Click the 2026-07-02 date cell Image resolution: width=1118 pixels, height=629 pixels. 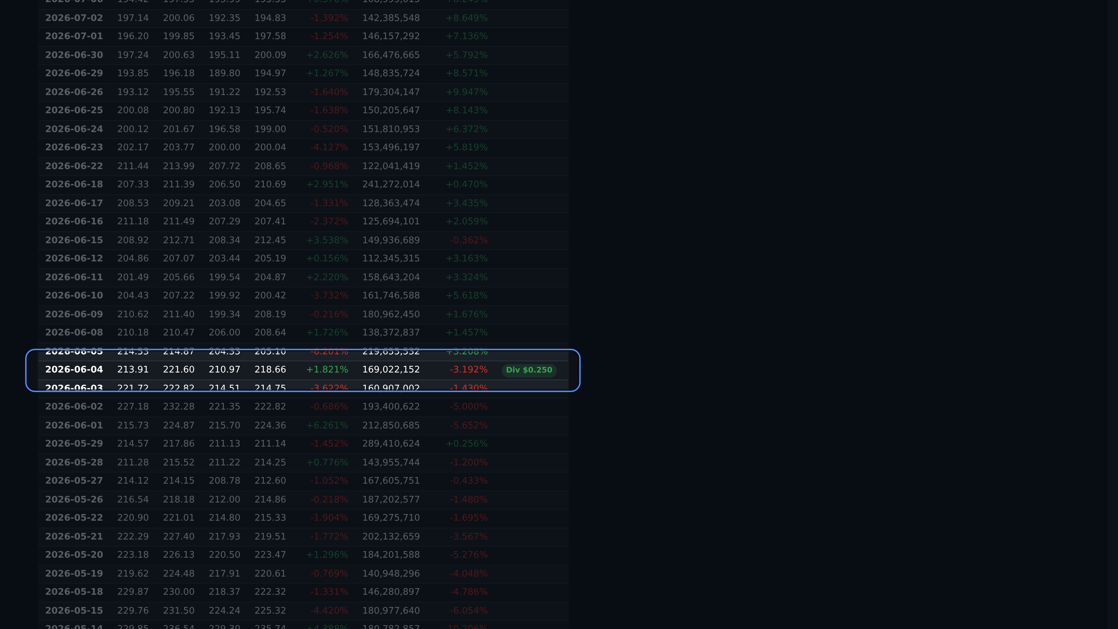74,18
